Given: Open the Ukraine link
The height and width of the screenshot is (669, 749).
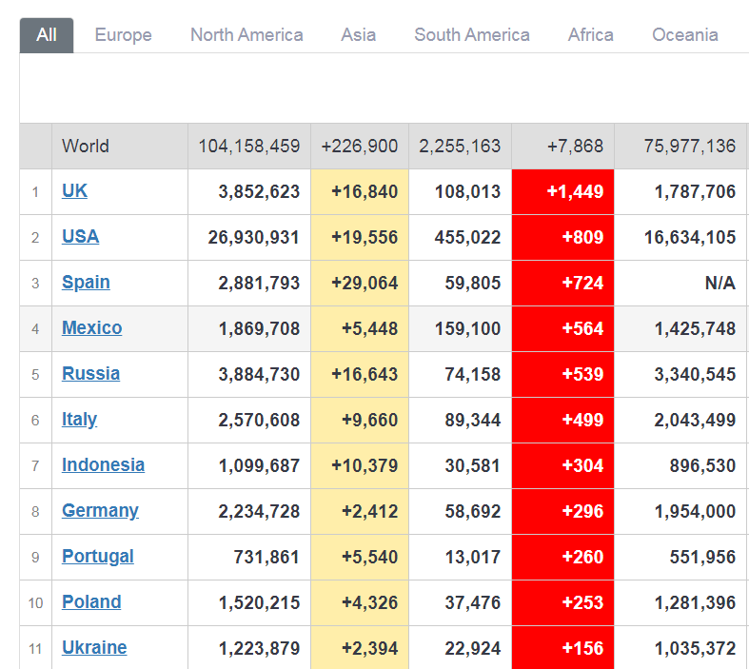Looking at the screenshot, I should click(94, 648).
